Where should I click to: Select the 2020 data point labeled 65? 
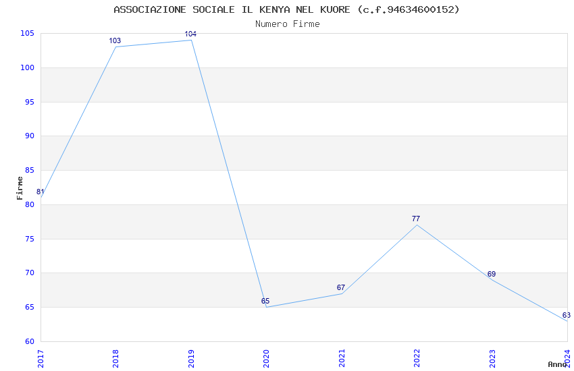click(x=265, y=301)
